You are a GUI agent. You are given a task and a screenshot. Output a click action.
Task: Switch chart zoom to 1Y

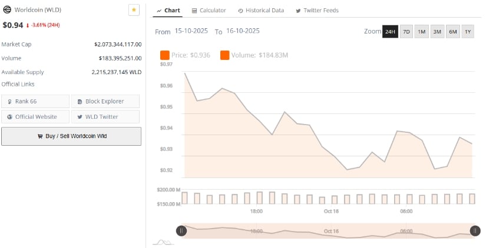coord(468,32)
